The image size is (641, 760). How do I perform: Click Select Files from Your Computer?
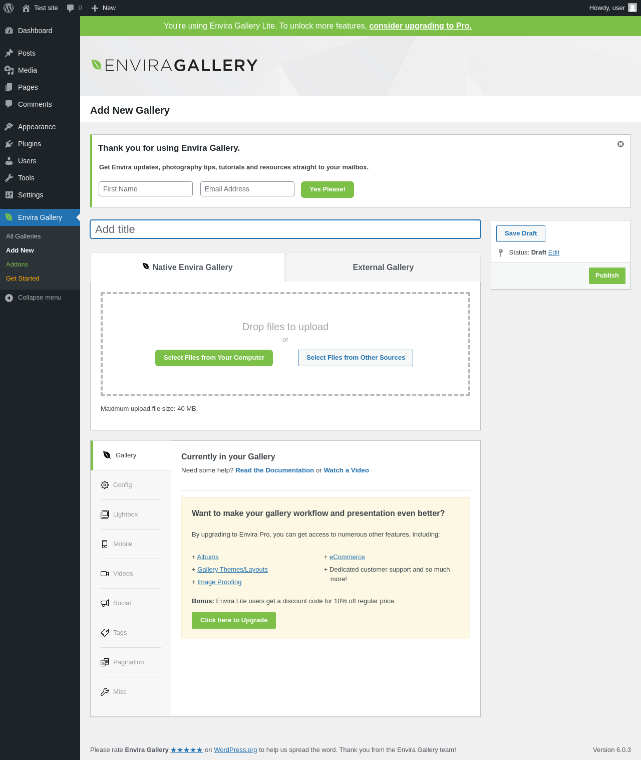[x=214, y=358]
